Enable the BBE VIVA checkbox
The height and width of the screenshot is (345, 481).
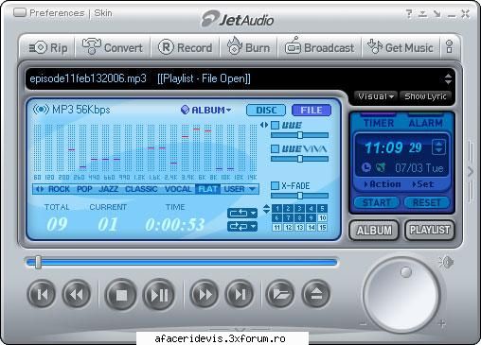click(276, 148)
